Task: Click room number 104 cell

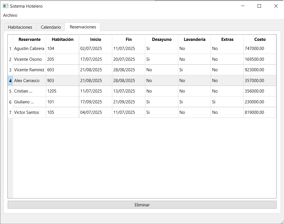Action: point(63,49)
